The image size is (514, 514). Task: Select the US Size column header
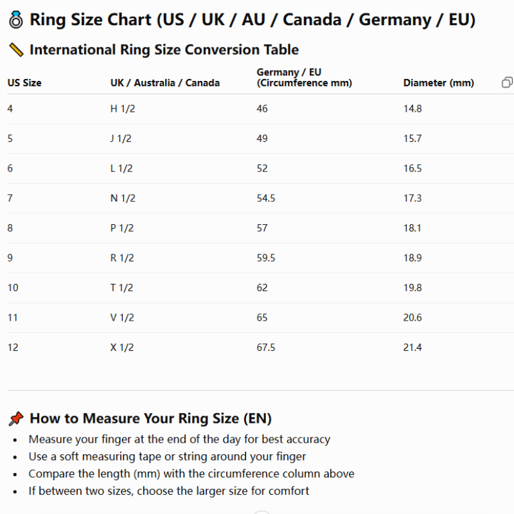(x=24, y=83)
